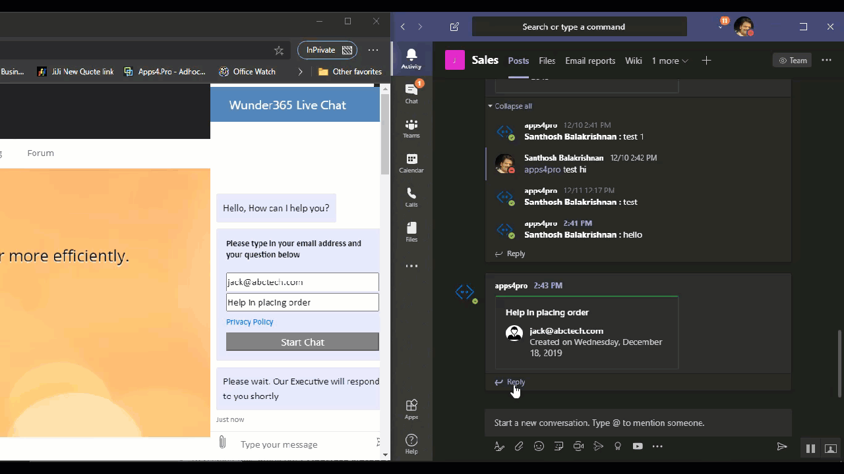Open the Activity feed in Teams sidebar
The image size is (844, 474).
[411, 58]
